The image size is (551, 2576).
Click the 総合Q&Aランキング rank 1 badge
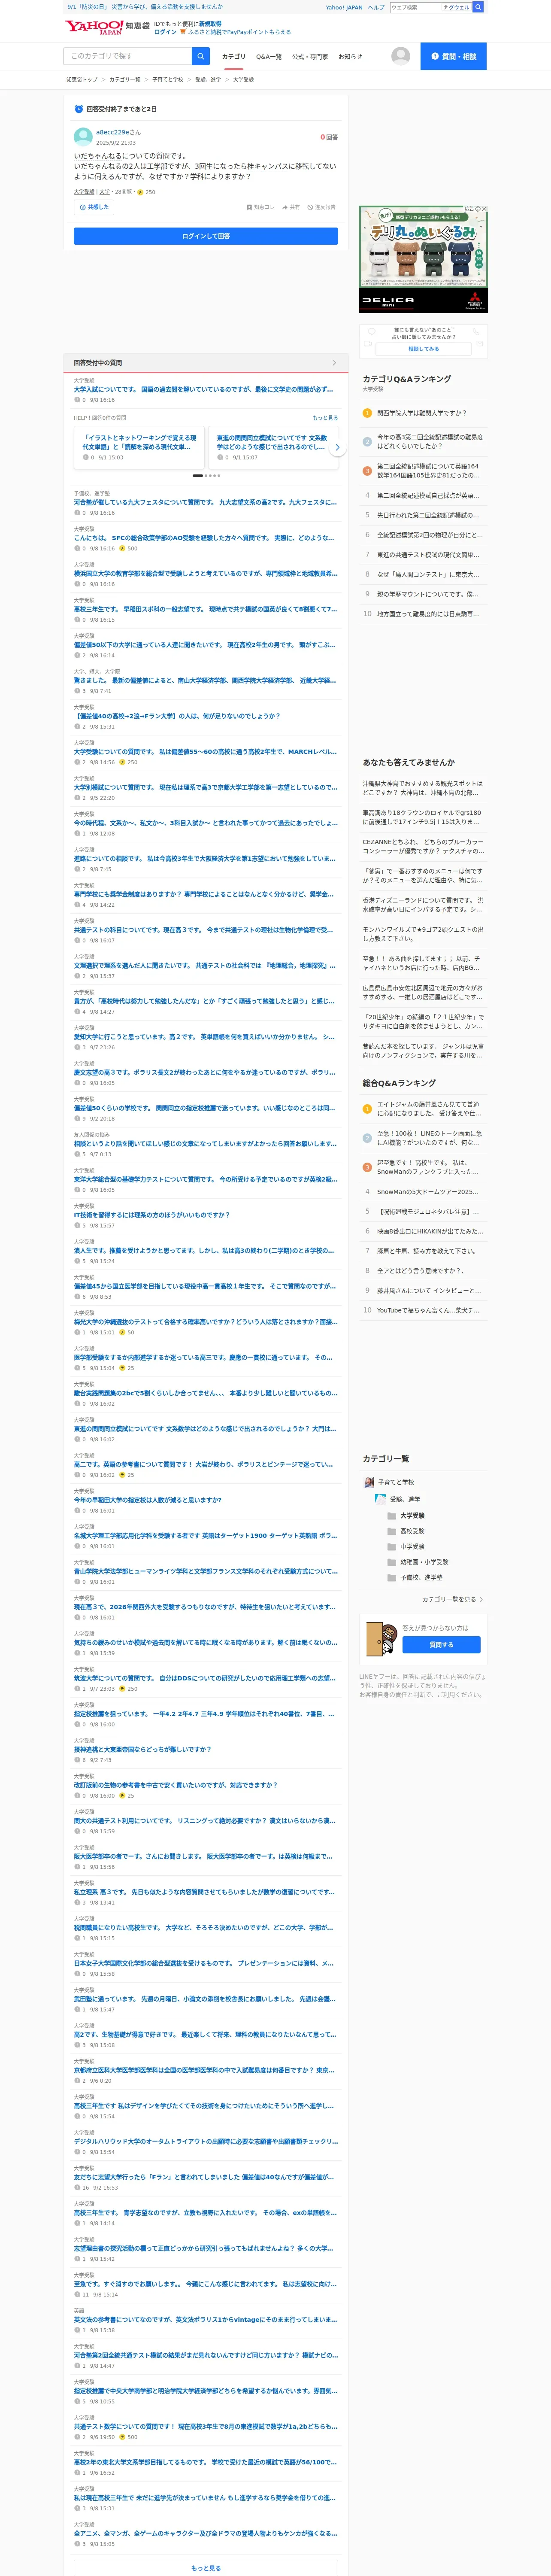click(367, 1109)
